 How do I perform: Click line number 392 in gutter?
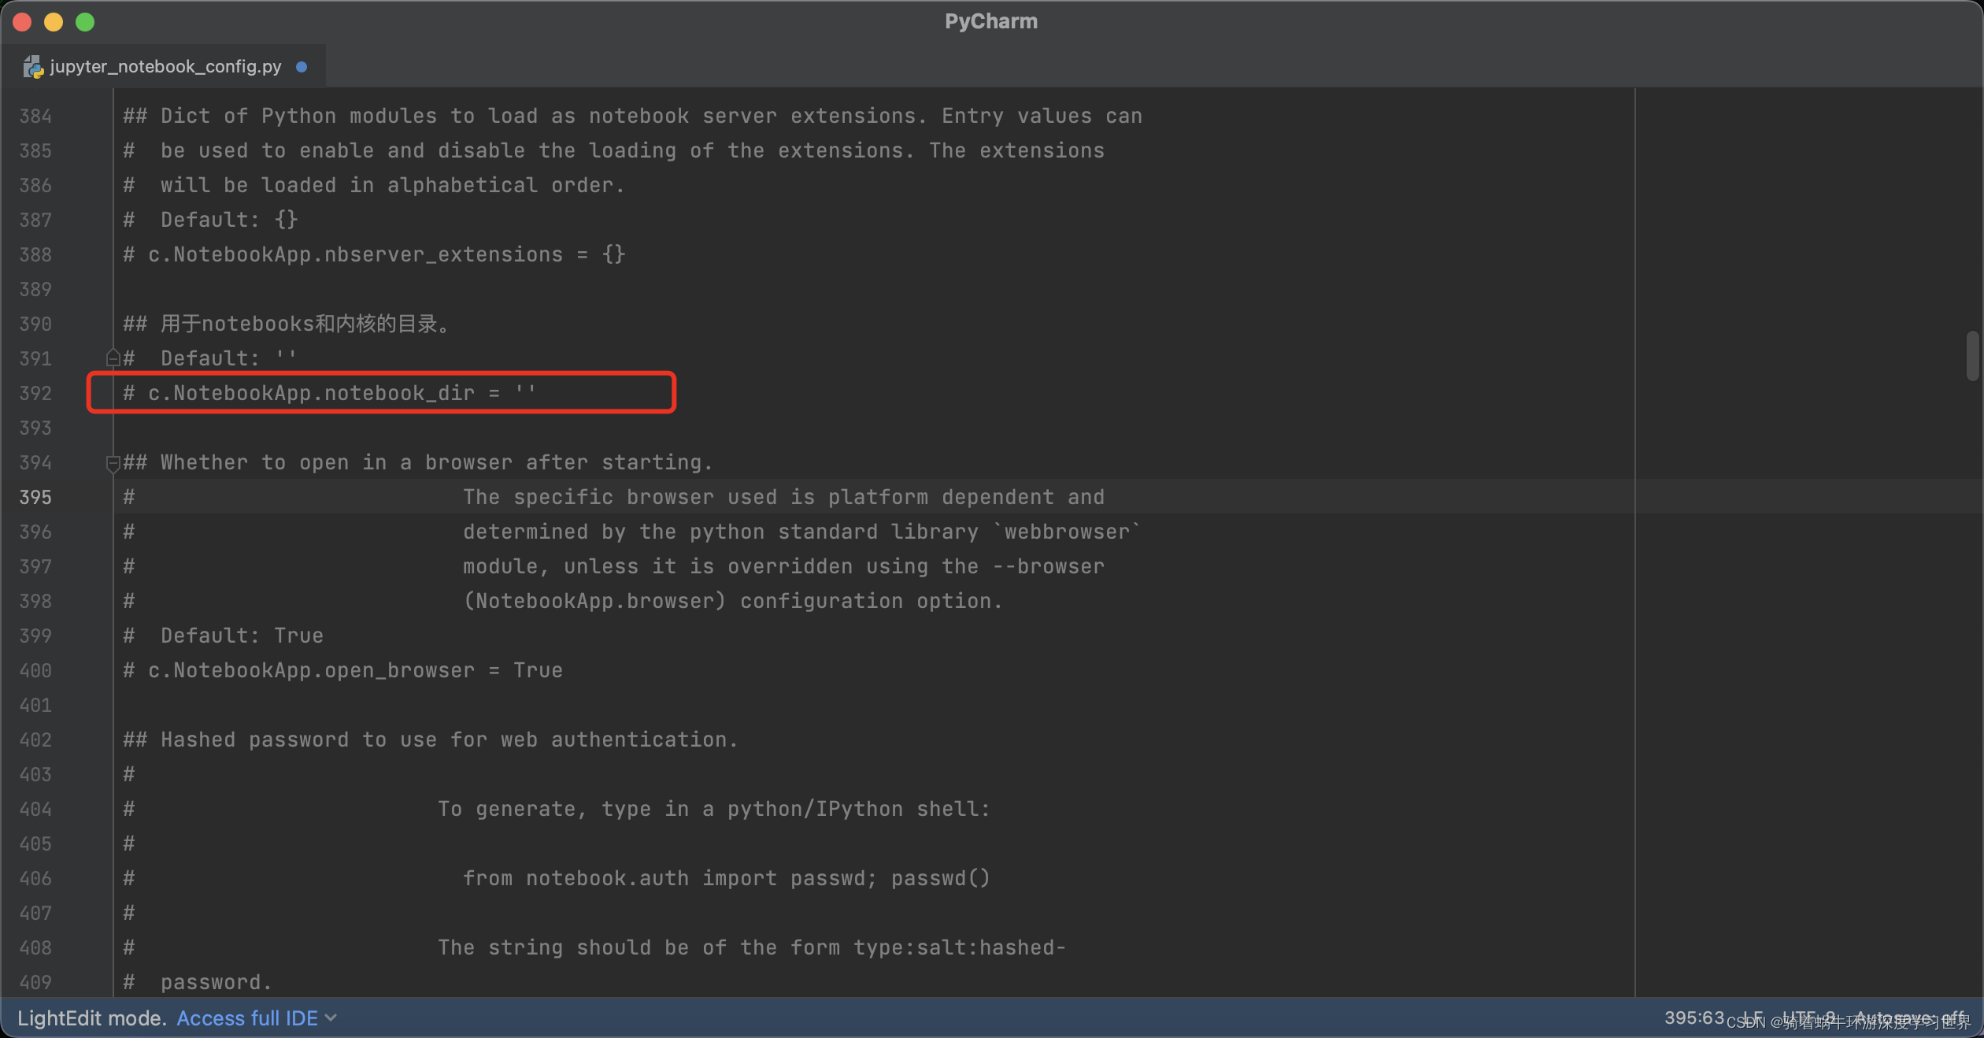(35, 394)
